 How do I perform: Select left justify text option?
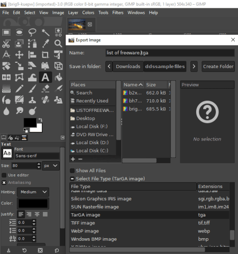pos(21,214)
